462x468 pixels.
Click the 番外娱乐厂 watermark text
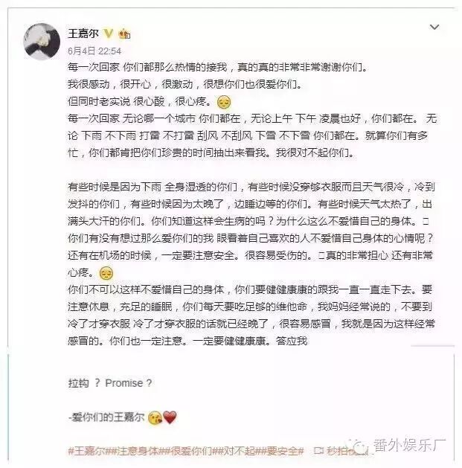(409, 445)
